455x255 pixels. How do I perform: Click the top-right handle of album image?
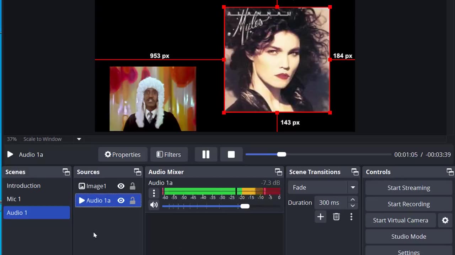click(330, 7)
